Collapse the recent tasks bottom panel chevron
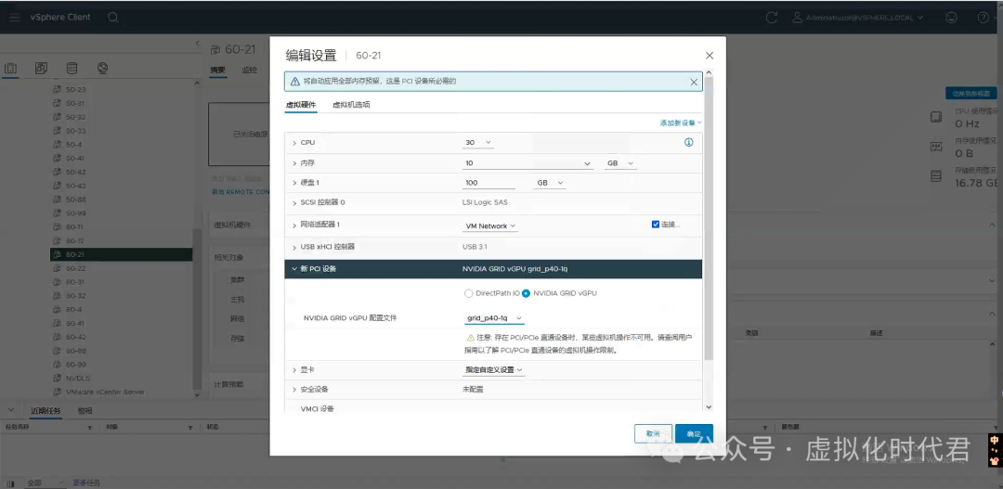The width and height of the screenshot is (1003, 489). pos(11,410)
